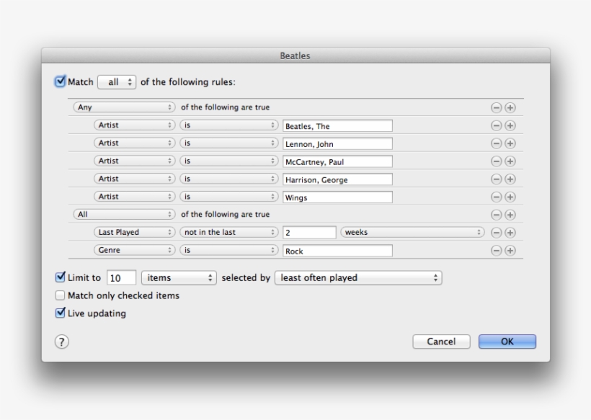Add rule after Lennon, John row
The image size is (591, 420).
click(510, 143)
